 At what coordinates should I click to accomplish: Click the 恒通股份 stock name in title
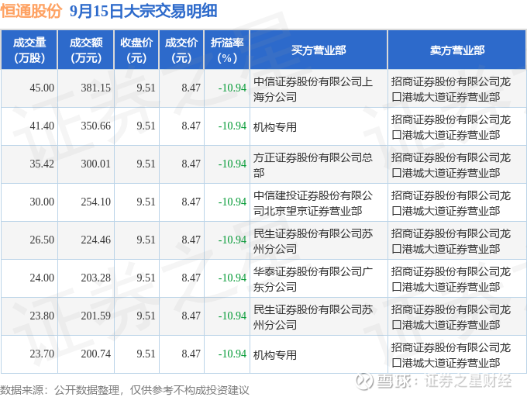pyautogui.click(x=31, y=11)
